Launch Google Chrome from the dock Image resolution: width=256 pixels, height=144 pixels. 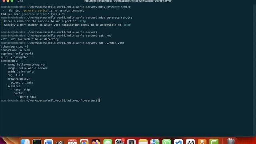(84, 142)
